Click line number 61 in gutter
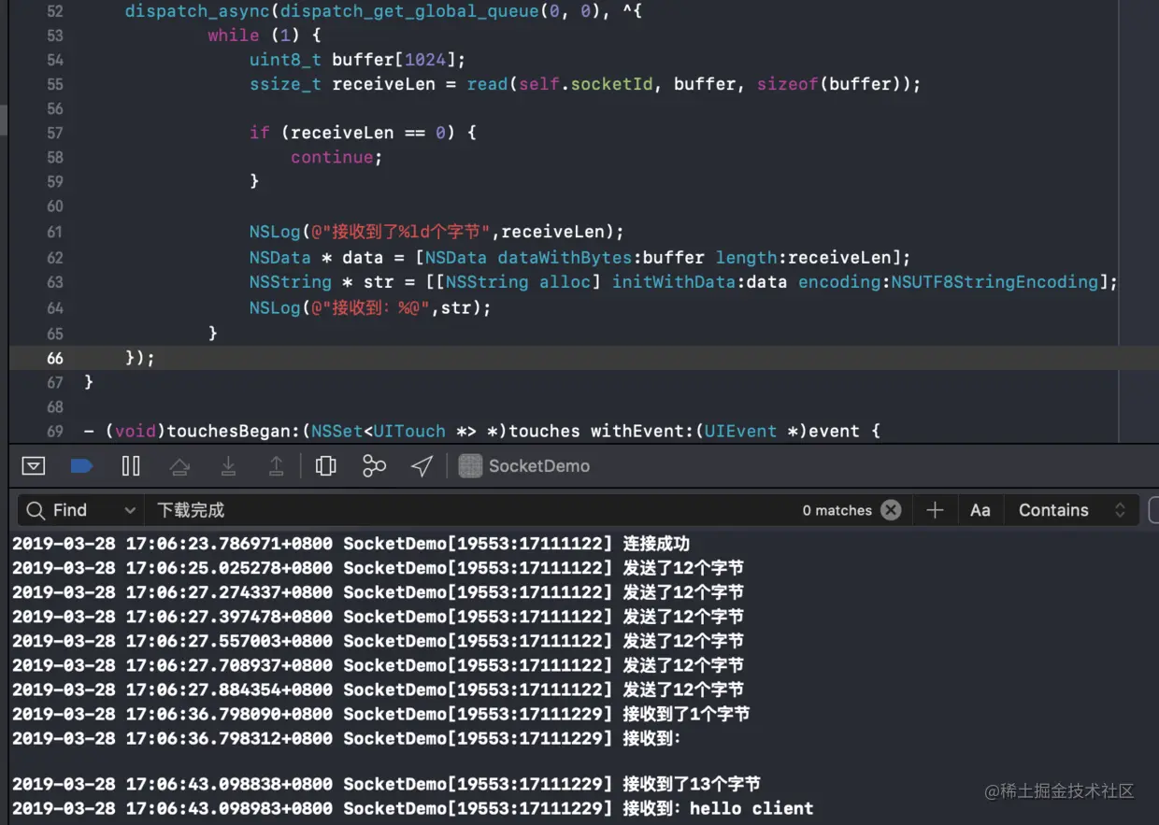1159x825 pixels. pyautogui.click(x=55, y=232)
